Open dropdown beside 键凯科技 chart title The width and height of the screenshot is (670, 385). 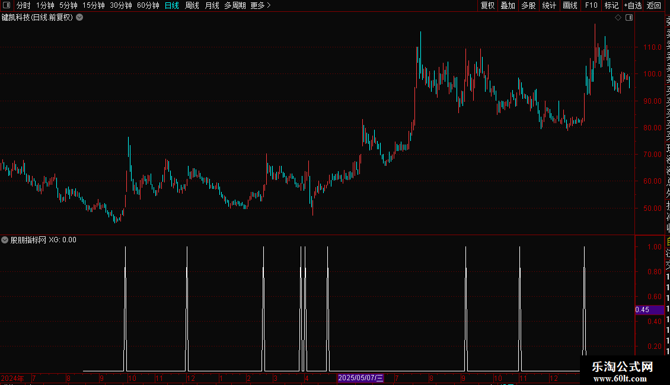tap(79, 18)
